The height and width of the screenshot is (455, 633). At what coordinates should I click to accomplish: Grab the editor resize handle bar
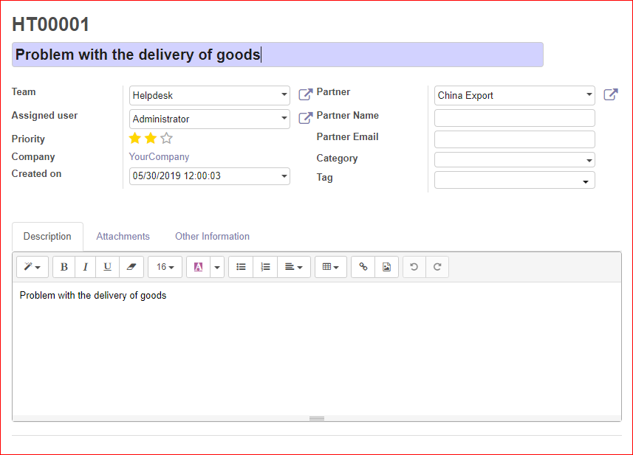tap(317, 418)
